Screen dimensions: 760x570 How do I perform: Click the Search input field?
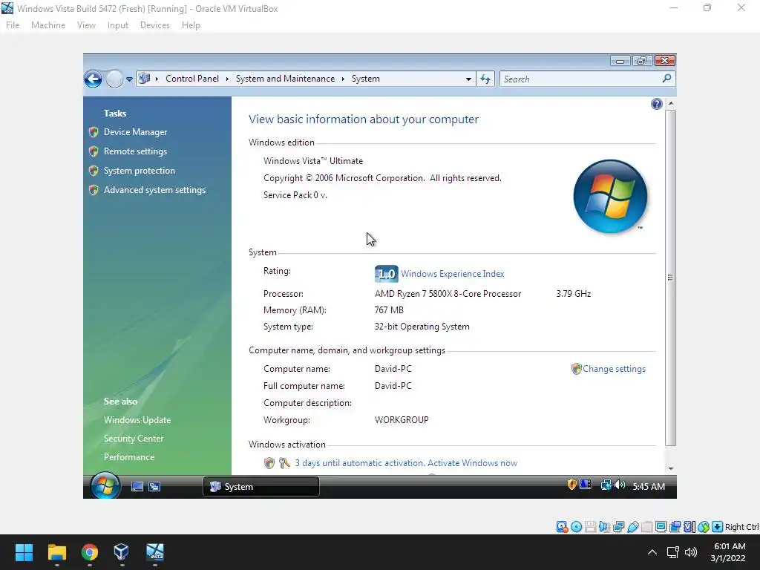tap(581, 79)
